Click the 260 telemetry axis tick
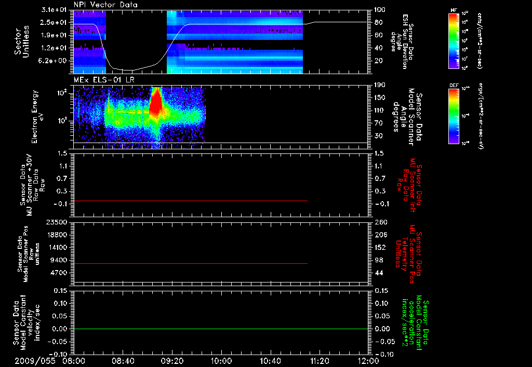Screen dimensions: 532x367 tap(380, 222)
